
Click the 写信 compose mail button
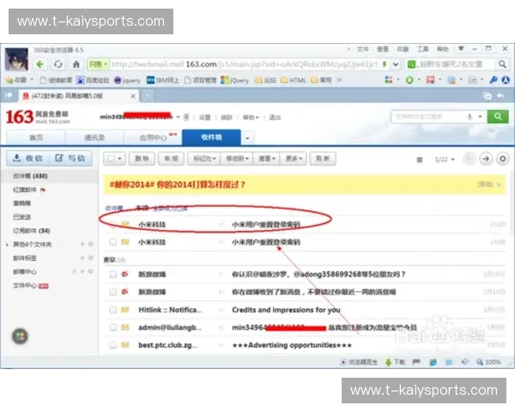tap(70, 158)
